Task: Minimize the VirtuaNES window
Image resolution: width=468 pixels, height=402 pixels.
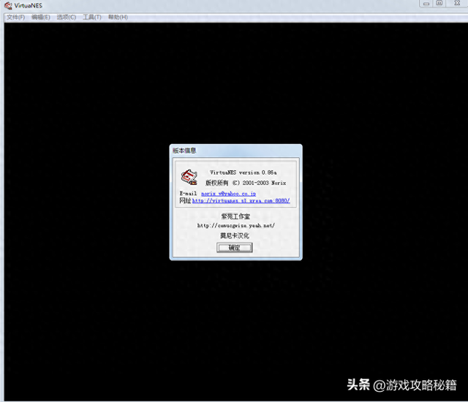Action: 426,4
